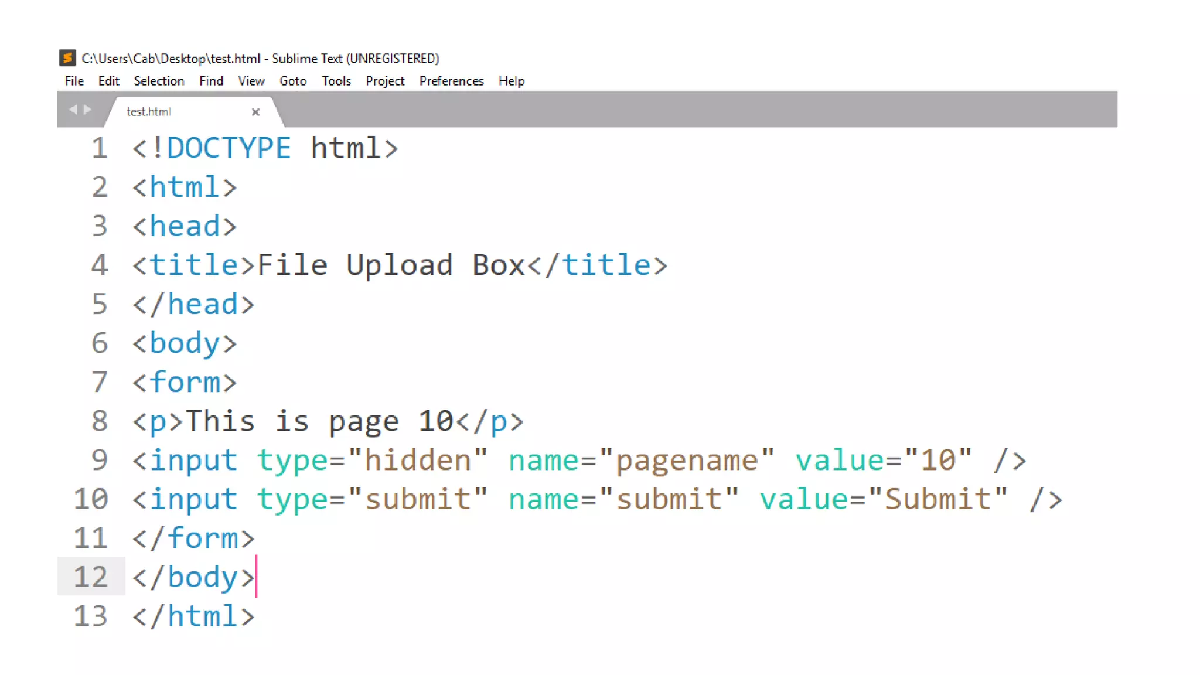This screenshot has height=675, width=1200.
Task: Open the Preferences menu
Action: click(451, 81)
